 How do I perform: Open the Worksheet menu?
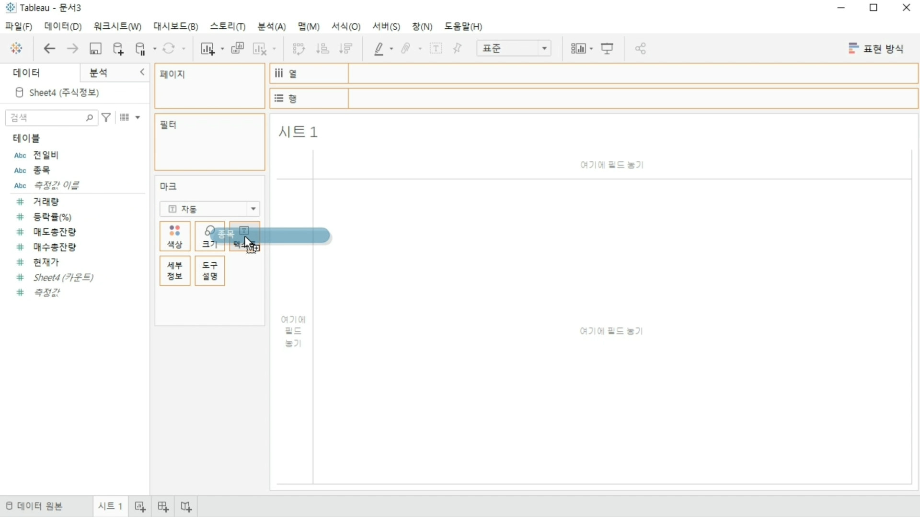click(117, 26)
